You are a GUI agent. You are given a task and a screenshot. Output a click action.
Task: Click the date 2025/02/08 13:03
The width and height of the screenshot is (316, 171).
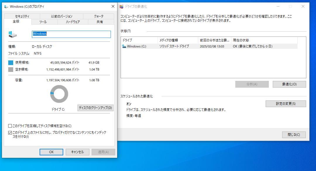[x=212, y=46]
